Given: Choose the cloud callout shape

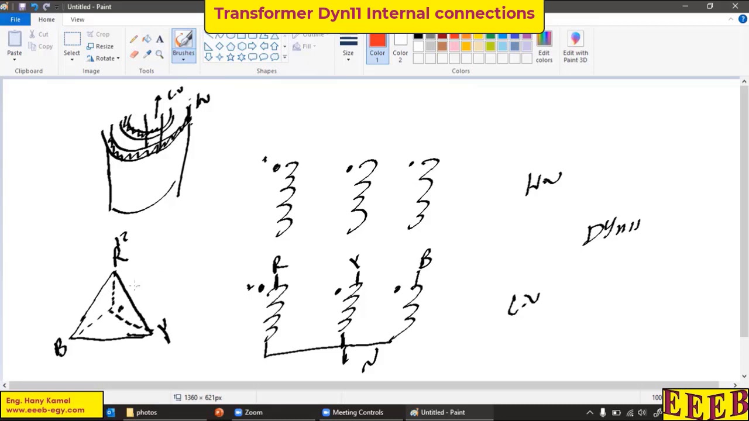Looking at the screenshot, I should [275, 57].
